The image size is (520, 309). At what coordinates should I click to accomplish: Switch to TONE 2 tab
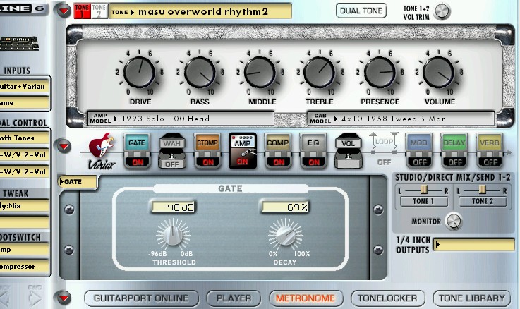99,11
